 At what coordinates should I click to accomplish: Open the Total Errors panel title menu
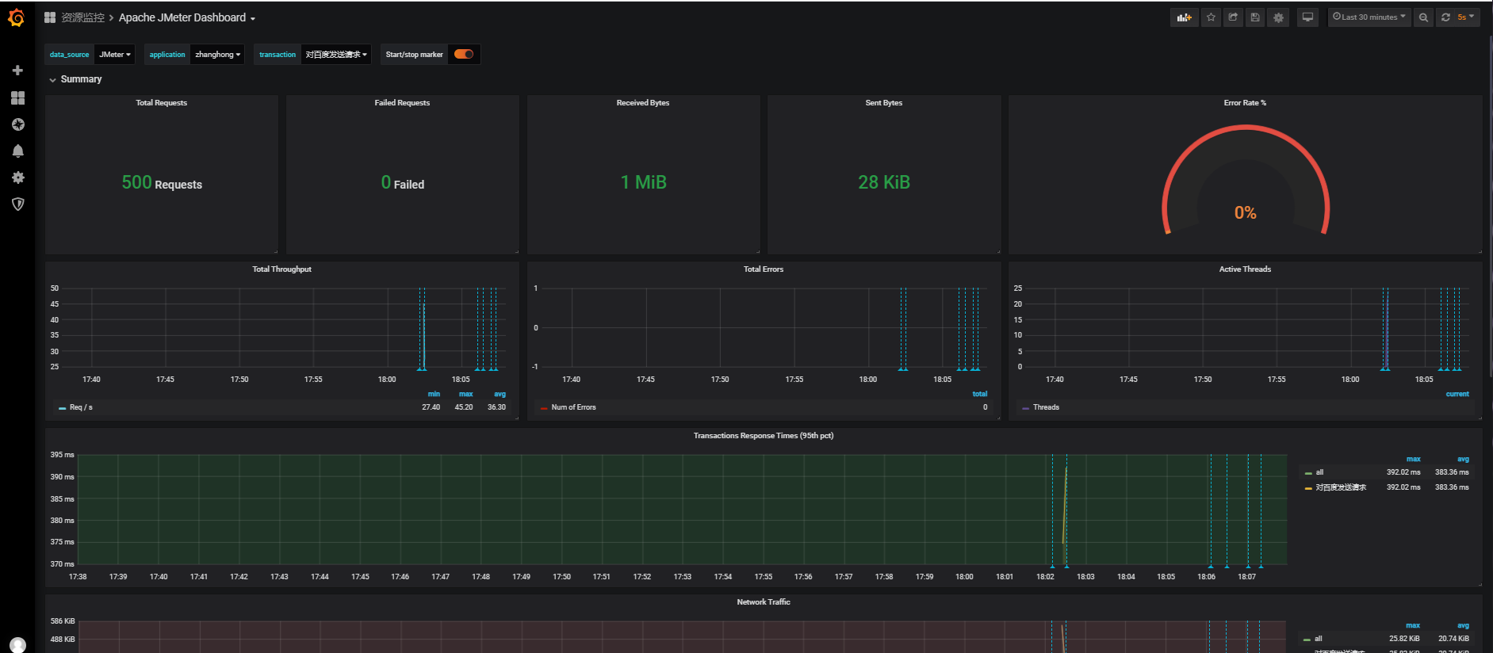point(764,269)
